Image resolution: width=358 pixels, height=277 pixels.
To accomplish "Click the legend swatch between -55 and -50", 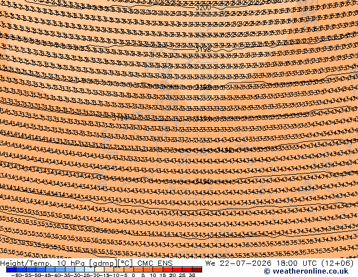I will [31, 270].
